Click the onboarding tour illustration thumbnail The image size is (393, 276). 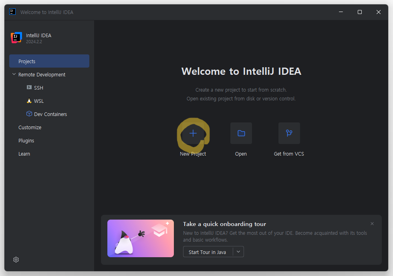point(141,238)
